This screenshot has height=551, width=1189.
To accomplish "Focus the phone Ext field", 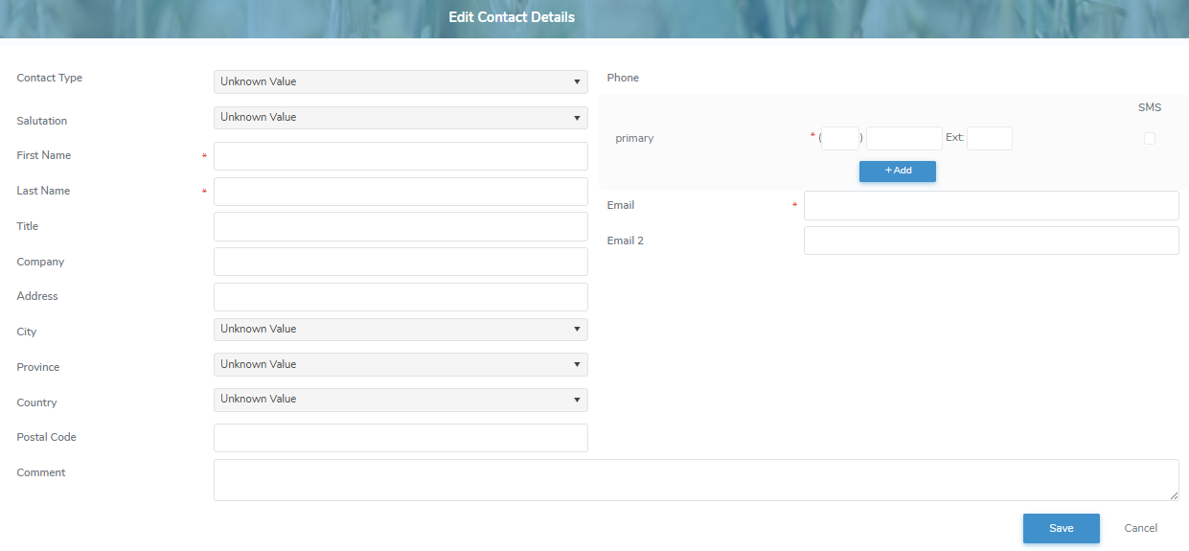I will 990,139.
